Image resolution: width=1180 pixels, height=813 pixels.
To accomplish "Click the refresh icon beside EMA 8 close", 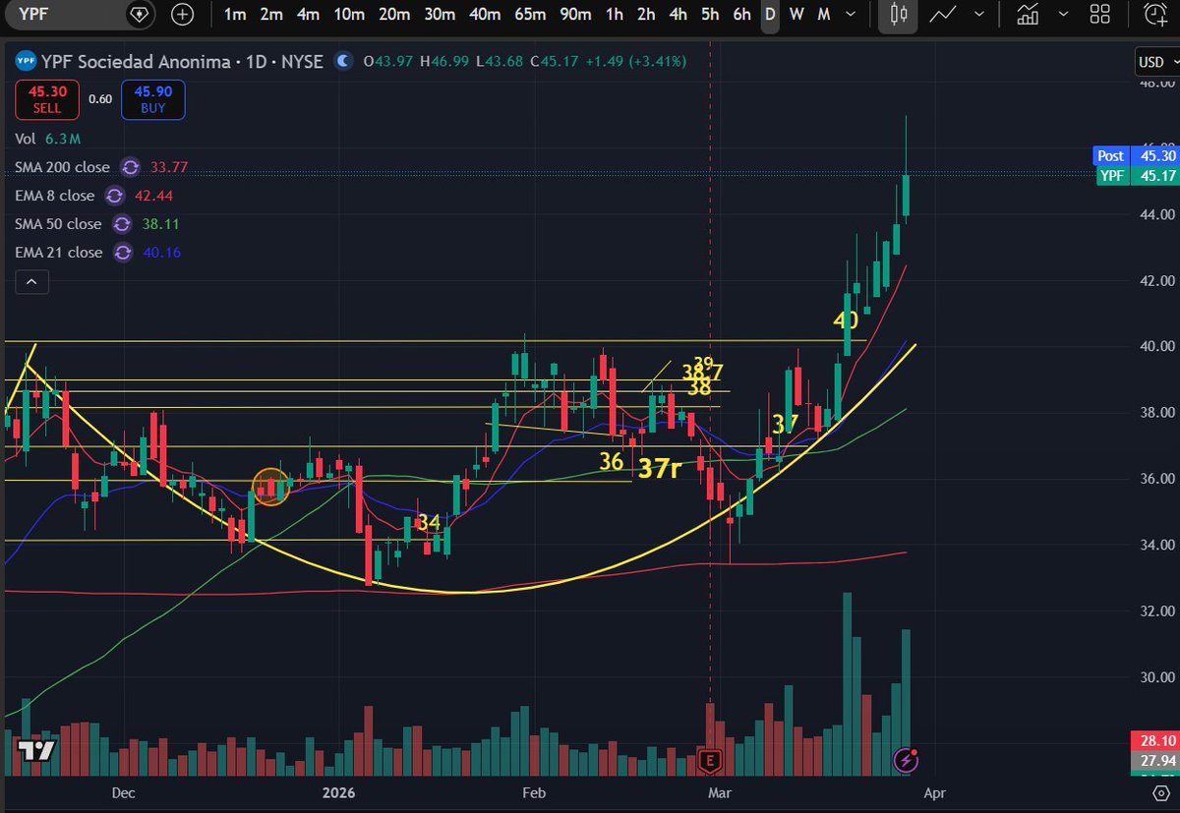I will (114, 196).
